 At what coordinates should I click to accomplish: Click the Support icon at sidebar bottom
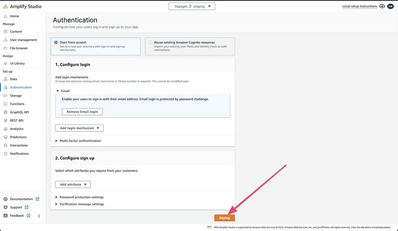coord(5,208)
